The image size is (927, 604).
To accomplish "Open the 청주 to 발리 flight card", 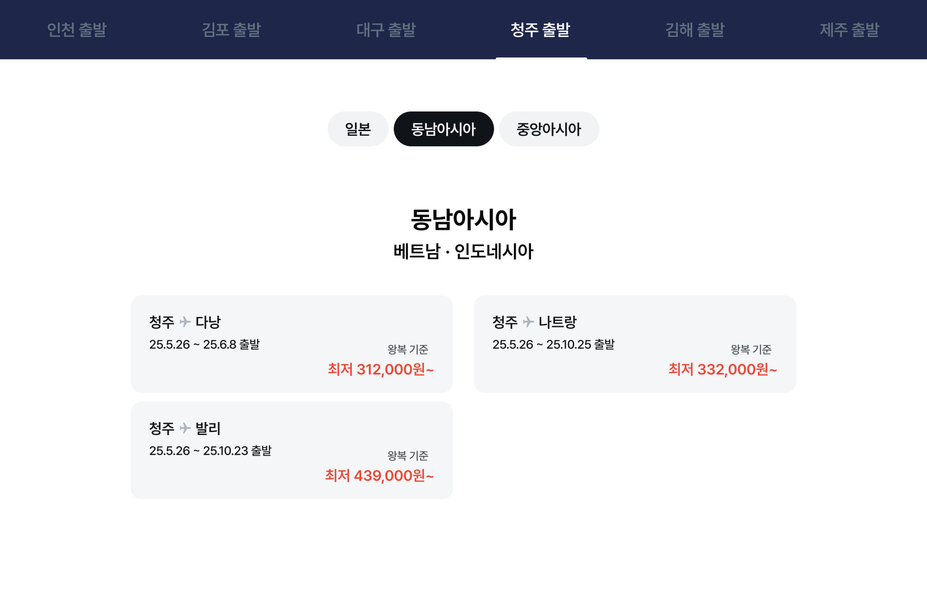I will pyautogui.click(x=291, y=450).
